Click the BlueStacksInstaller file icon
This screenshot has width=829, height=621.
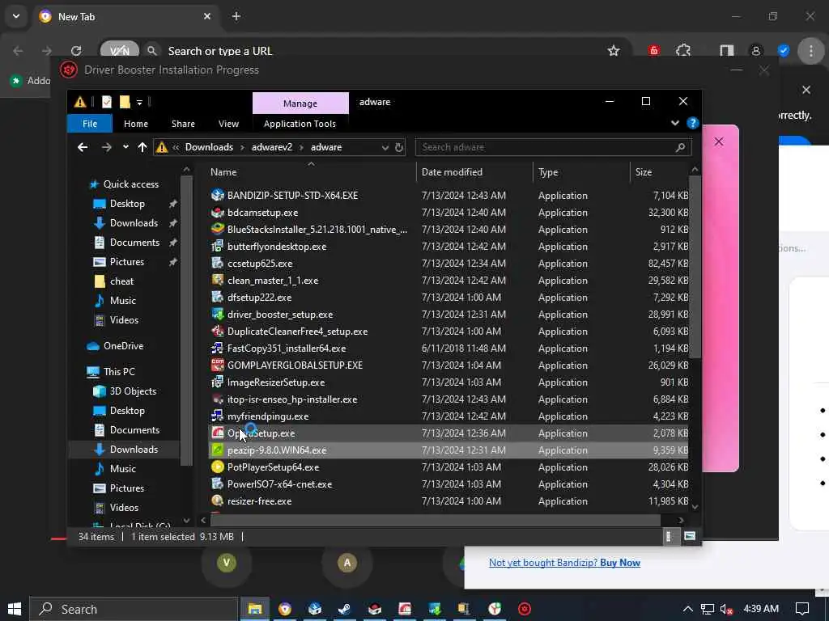click(x=217, y=229)
